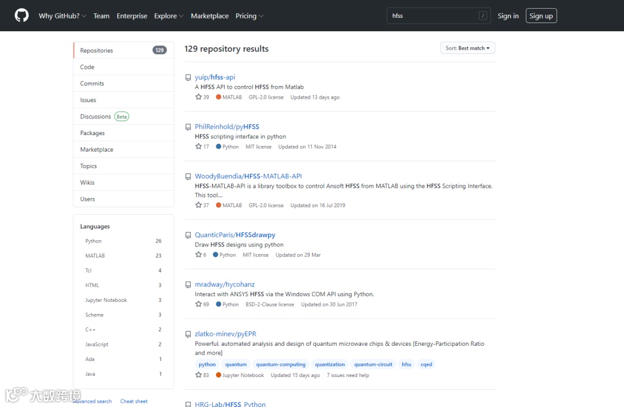Open the HRG-Lab/HFSS_Python repository
This screenshot has width=624, height=407.
coord(230,404)
